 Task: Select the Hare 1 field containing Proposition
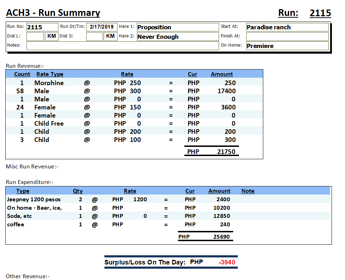point(178,27)
